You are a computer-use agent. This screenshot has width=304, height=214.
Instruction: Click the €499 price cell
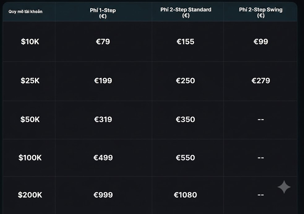103,158
